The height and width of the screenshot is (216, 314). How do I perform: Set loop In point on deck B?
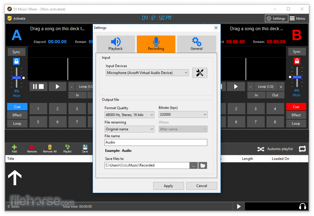(x=256, y=95)
